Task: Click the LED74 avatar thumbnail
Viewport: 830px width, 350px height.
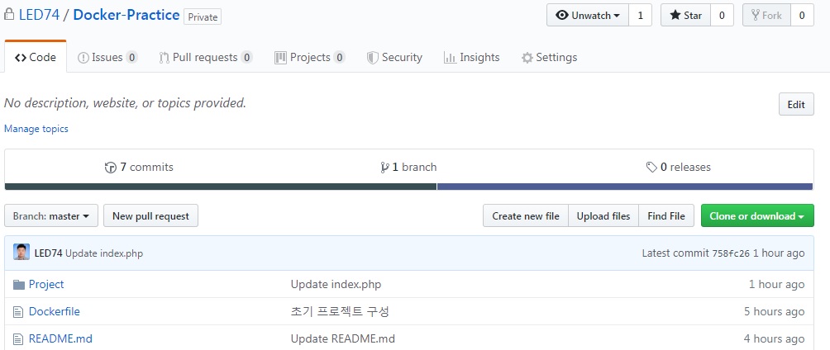Action: [x=21, y=253]
